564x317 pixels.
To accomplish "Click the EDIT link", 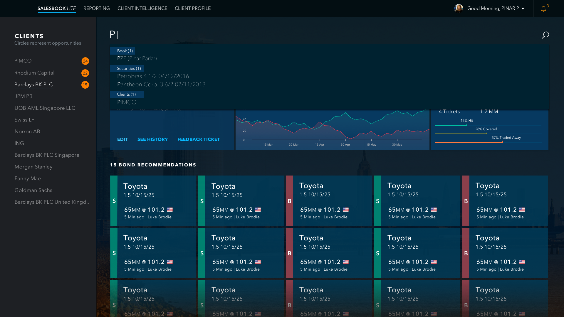I will coord(122,139).
